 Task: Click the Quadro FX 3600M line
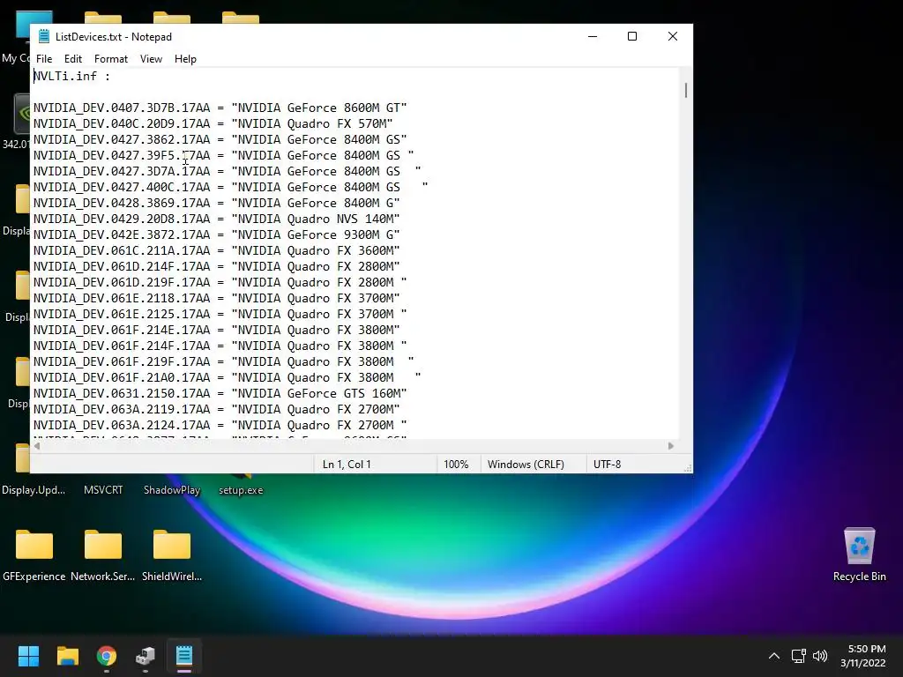pyautogui.click(x=217, y=250)
